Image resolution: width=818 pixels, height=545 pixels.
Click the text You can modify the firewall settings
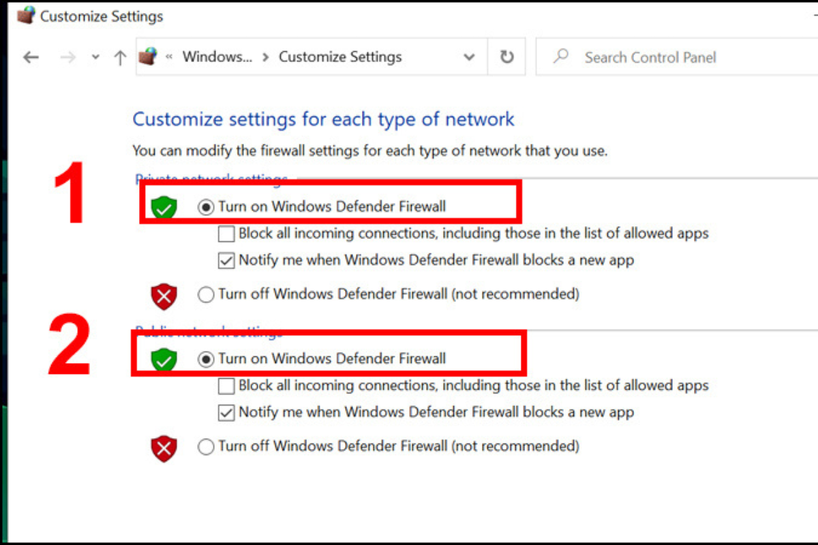coord(370,151)
